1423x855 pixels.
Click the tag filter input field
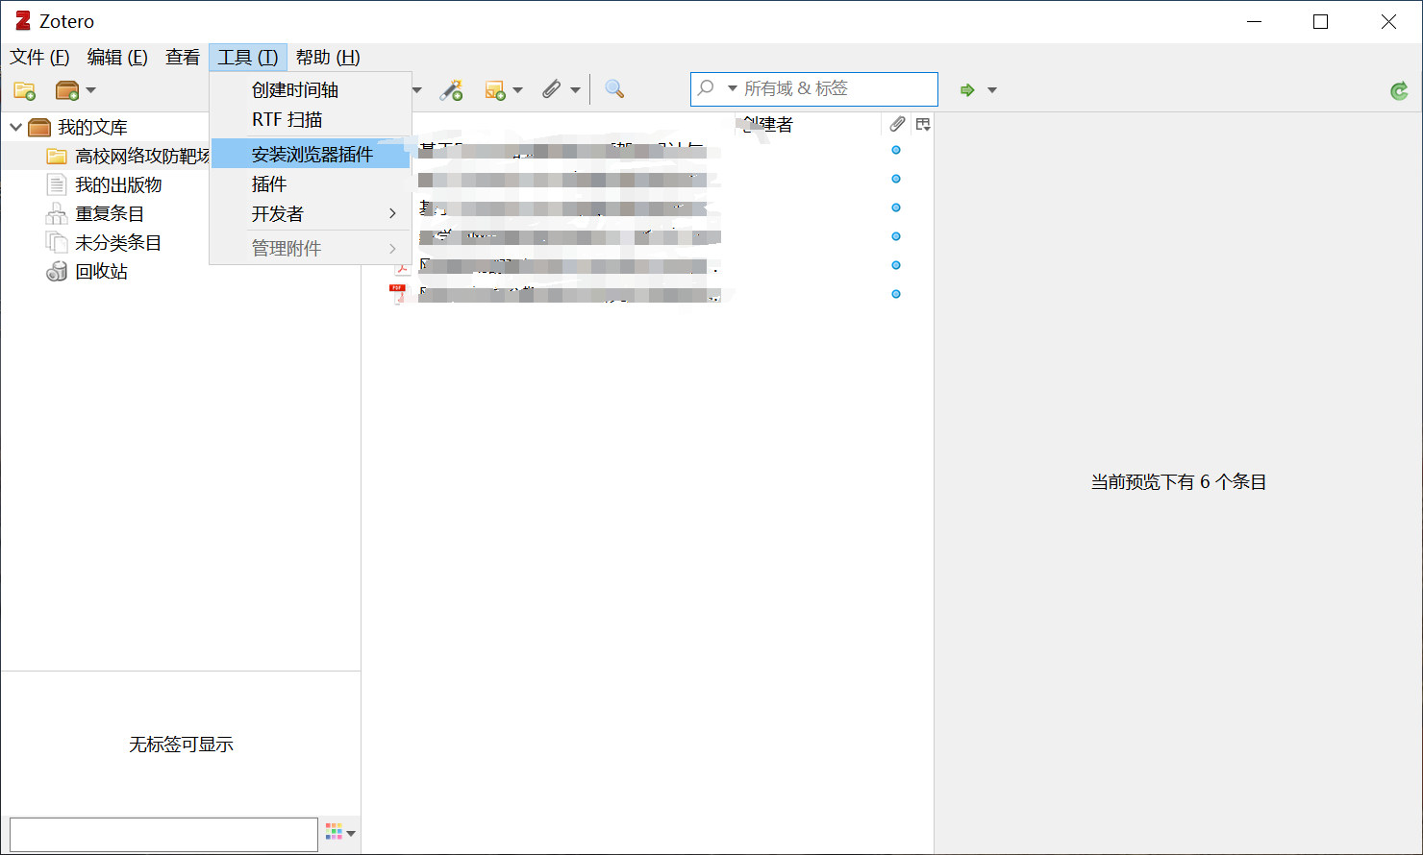pyautogui.click(x=163, y=834)
